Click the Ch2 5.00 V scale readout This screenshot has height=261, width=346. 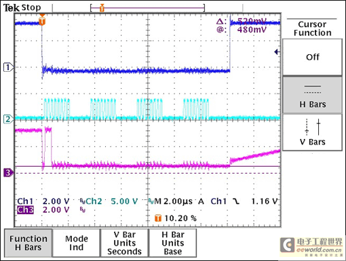point(112,201)
